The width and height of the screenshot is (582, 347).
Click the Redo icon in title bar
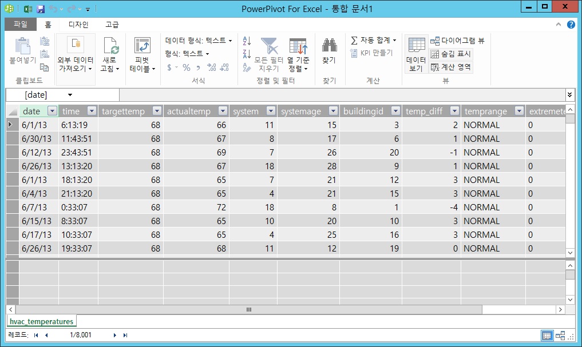(x=72, y=9)
